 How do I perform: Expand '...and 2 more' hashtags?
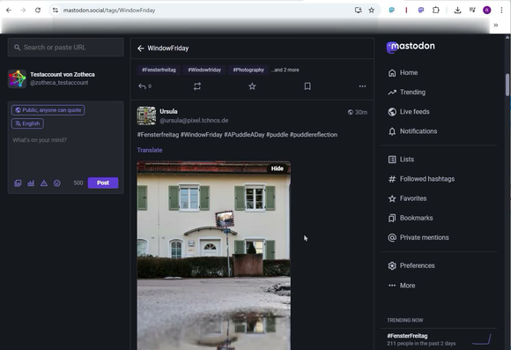pyautogui.click(x=285, y=70)
